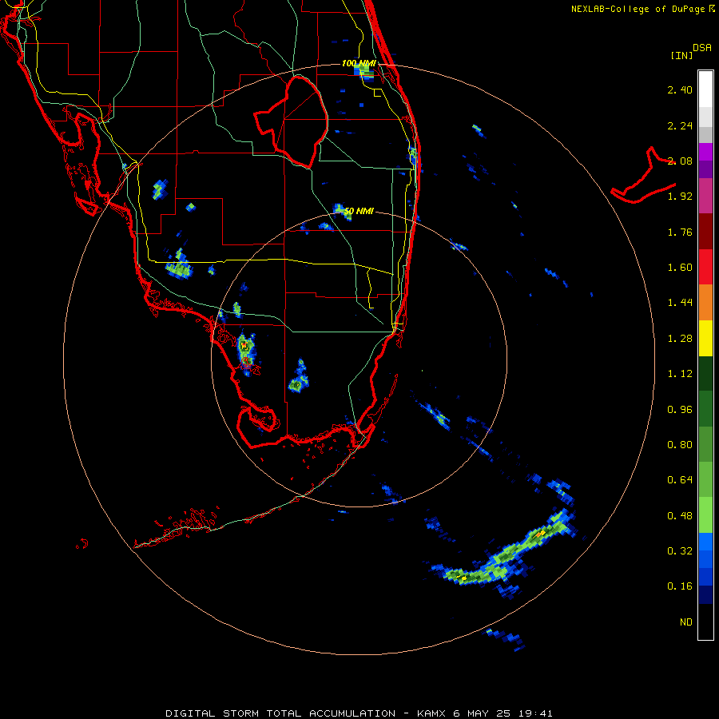Click the 2.40 legend value
This screenshot has width=719, height=719.
click(680, 89)
